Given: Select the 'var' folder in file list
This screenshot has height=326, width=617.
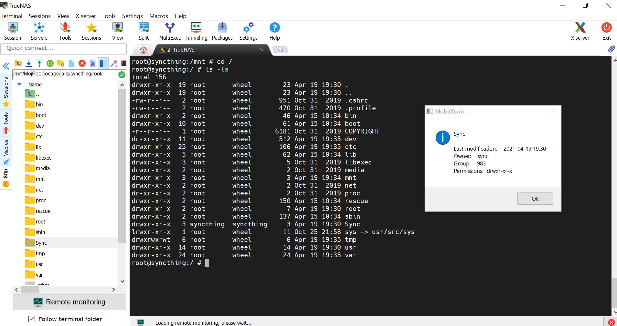Looking at the screenshot, I should [39, 275].
